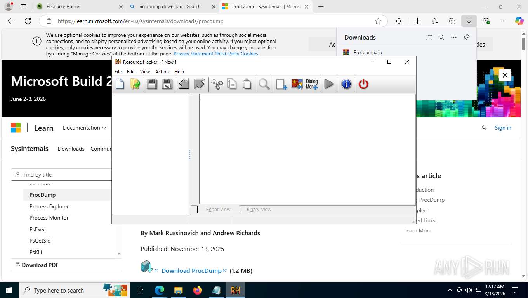Click the Downloads toolbar arrow icon
Screen dimensions: 528x298
tap(469, 21)
